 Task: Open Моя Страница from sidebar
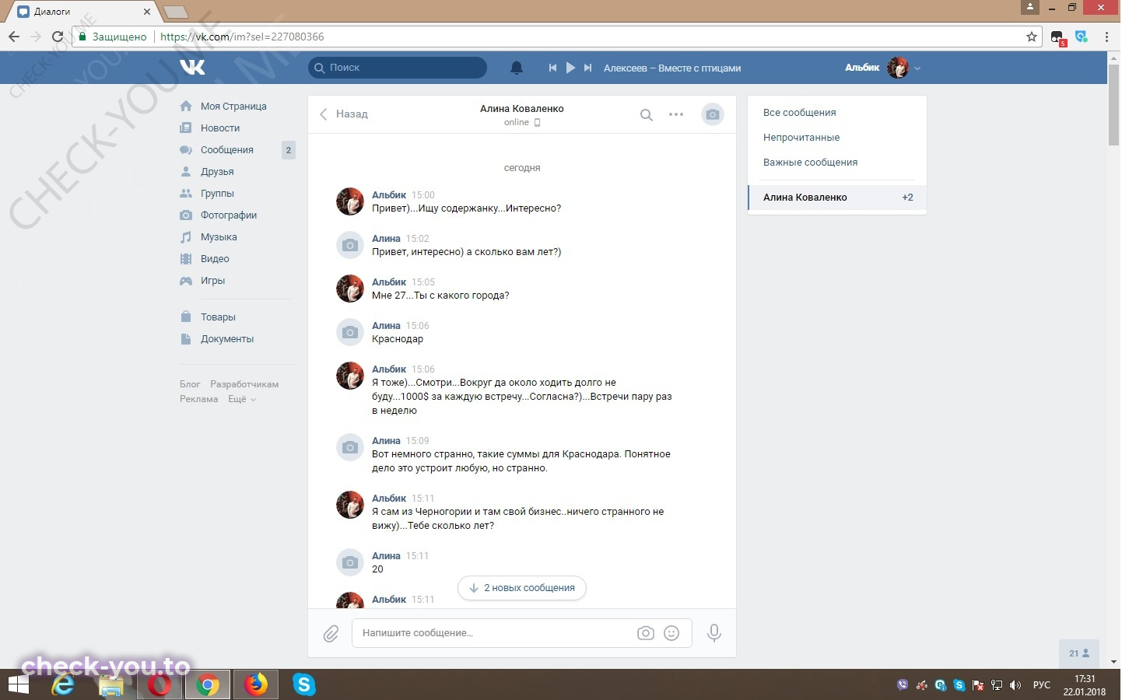(x=233, y=107)
